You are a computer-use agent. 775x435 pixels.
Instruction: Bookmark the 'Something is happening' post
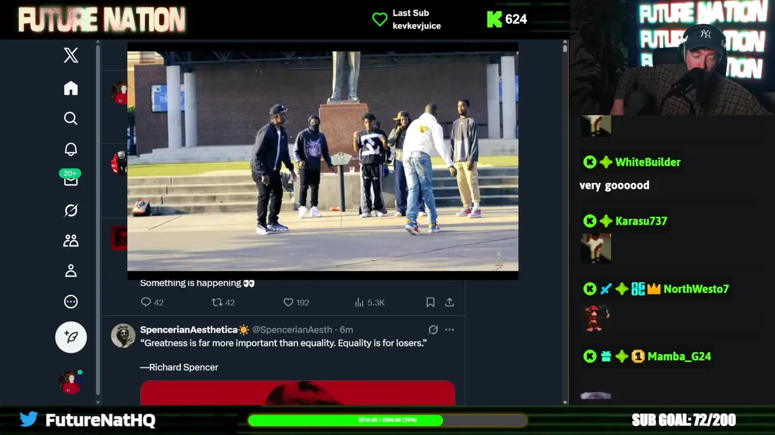click(x=430, y=302)
